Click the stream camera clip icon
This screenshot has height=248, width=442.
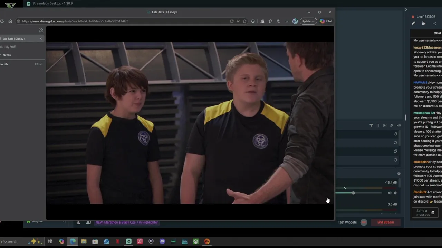(424, 23)
